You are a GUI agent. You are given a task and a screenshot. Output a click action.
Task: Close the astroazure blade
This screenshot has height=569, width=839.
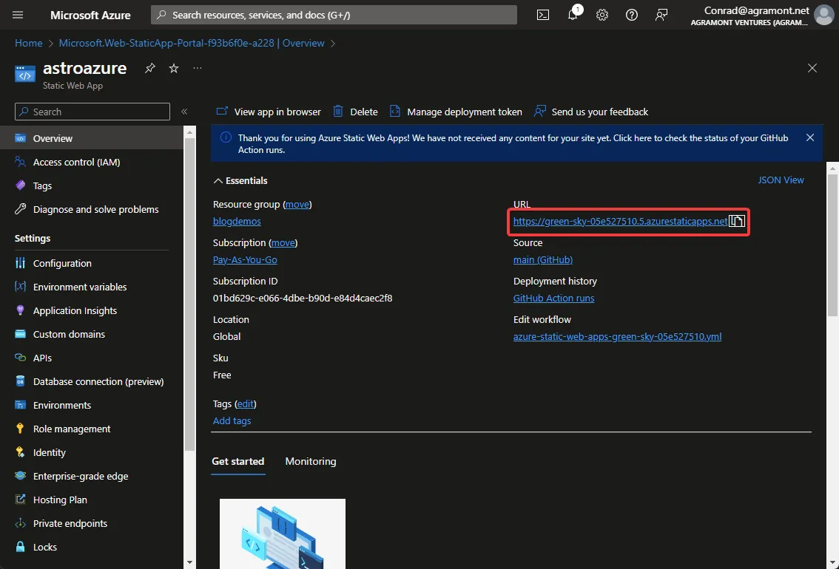(x=812, y=68)
